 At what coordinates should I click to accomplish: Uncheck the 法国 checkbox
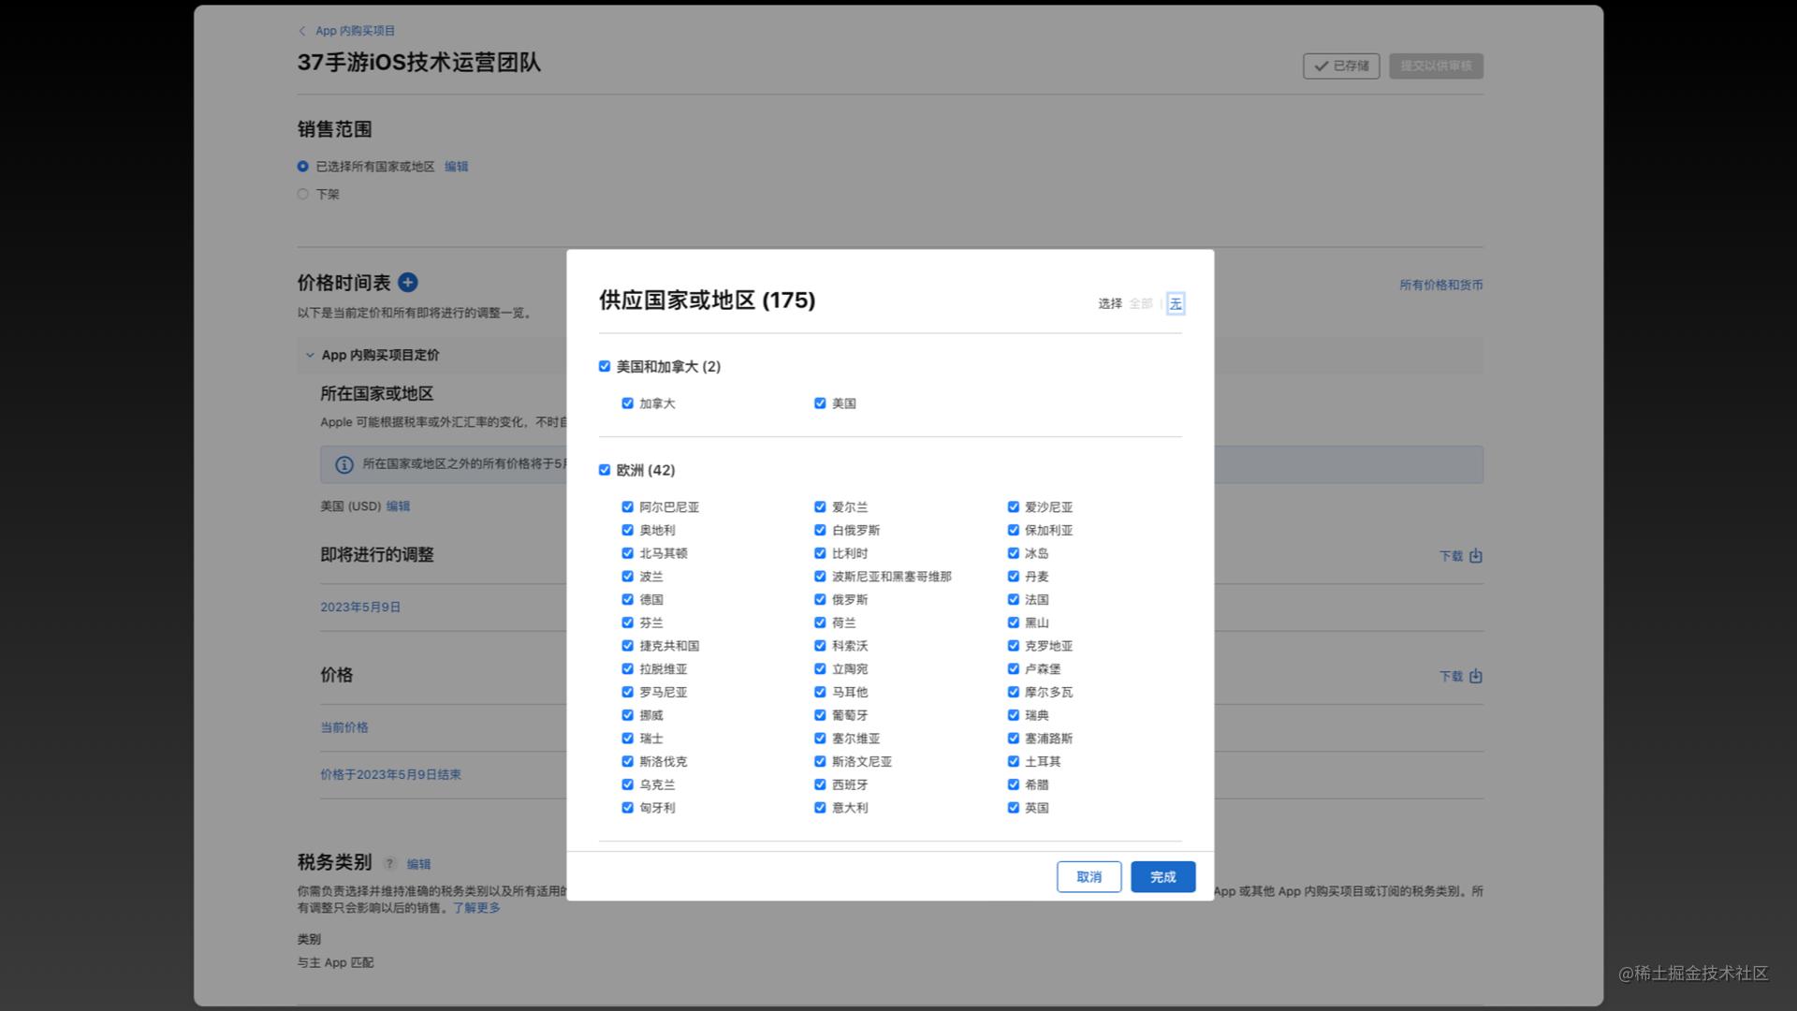tap(1013, 599)
